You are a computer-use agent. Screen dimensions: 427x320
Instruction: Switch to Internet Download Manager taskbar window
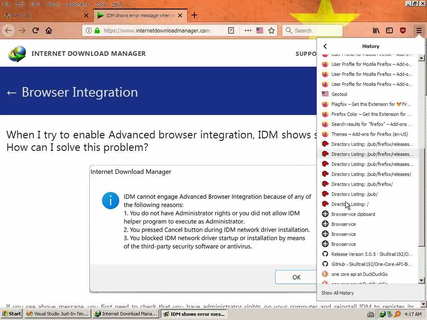coord(126,314)
